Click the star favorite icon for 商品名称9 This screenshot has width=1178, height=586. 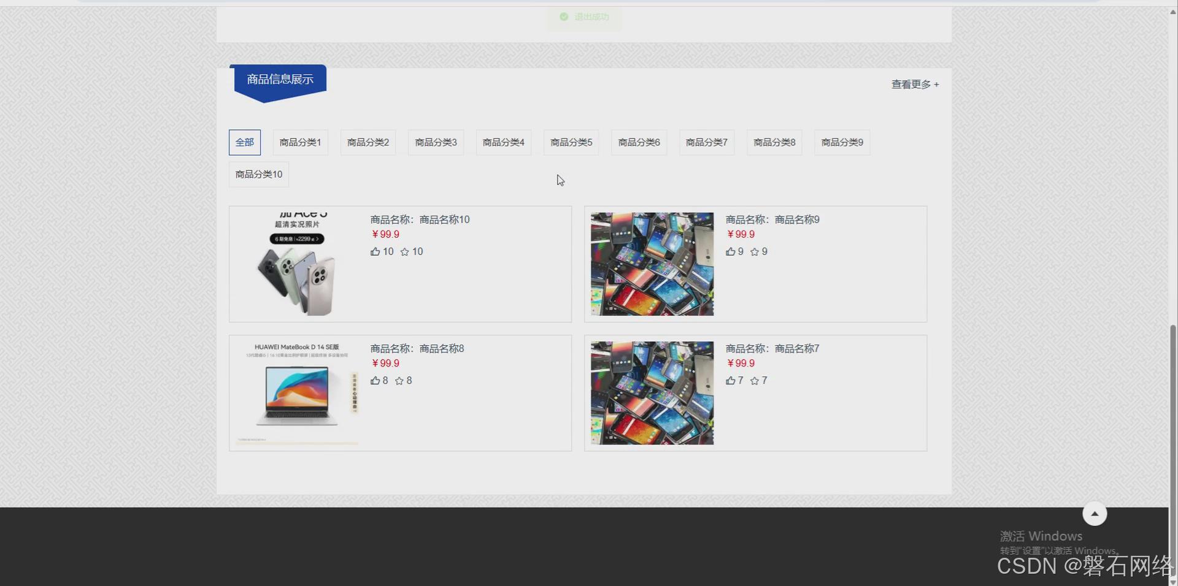(x=755, y=252)
